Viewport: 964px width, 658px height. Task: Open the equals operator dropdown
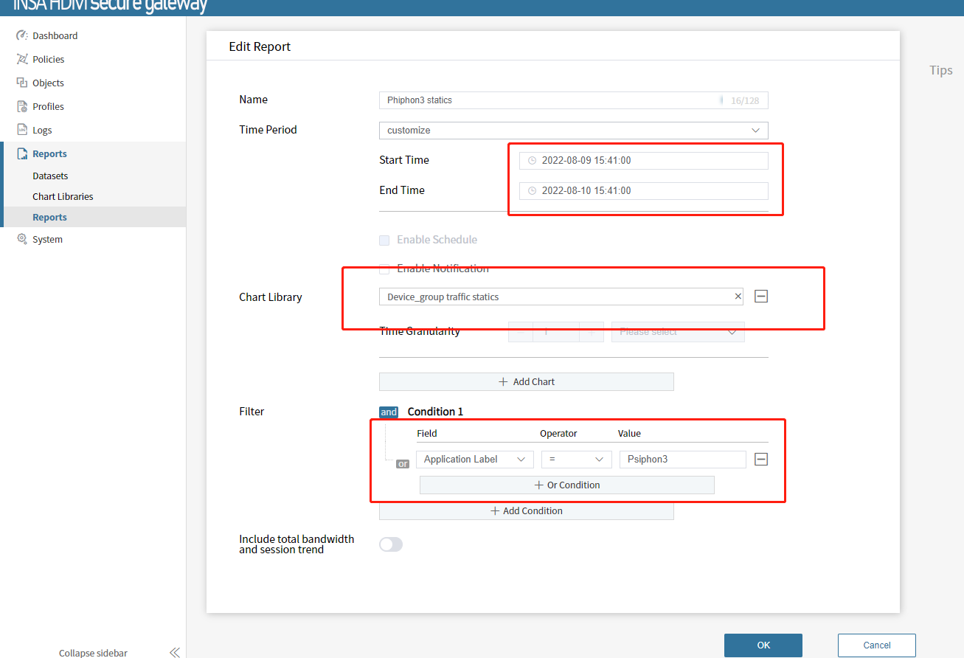tap(576, 460)
